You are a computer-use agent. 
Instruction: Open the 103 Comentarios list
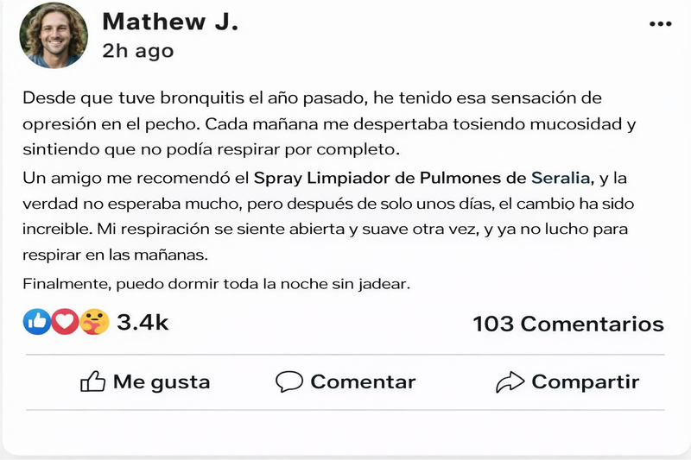tap(568, 324)
